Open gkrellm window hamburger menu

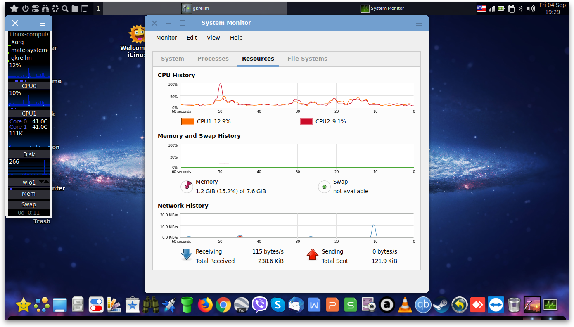43,23
